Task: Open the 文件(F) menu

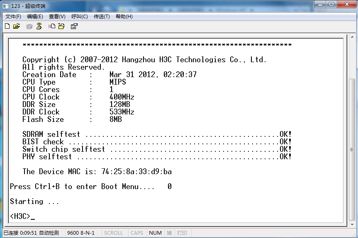Action: (13, 17)
